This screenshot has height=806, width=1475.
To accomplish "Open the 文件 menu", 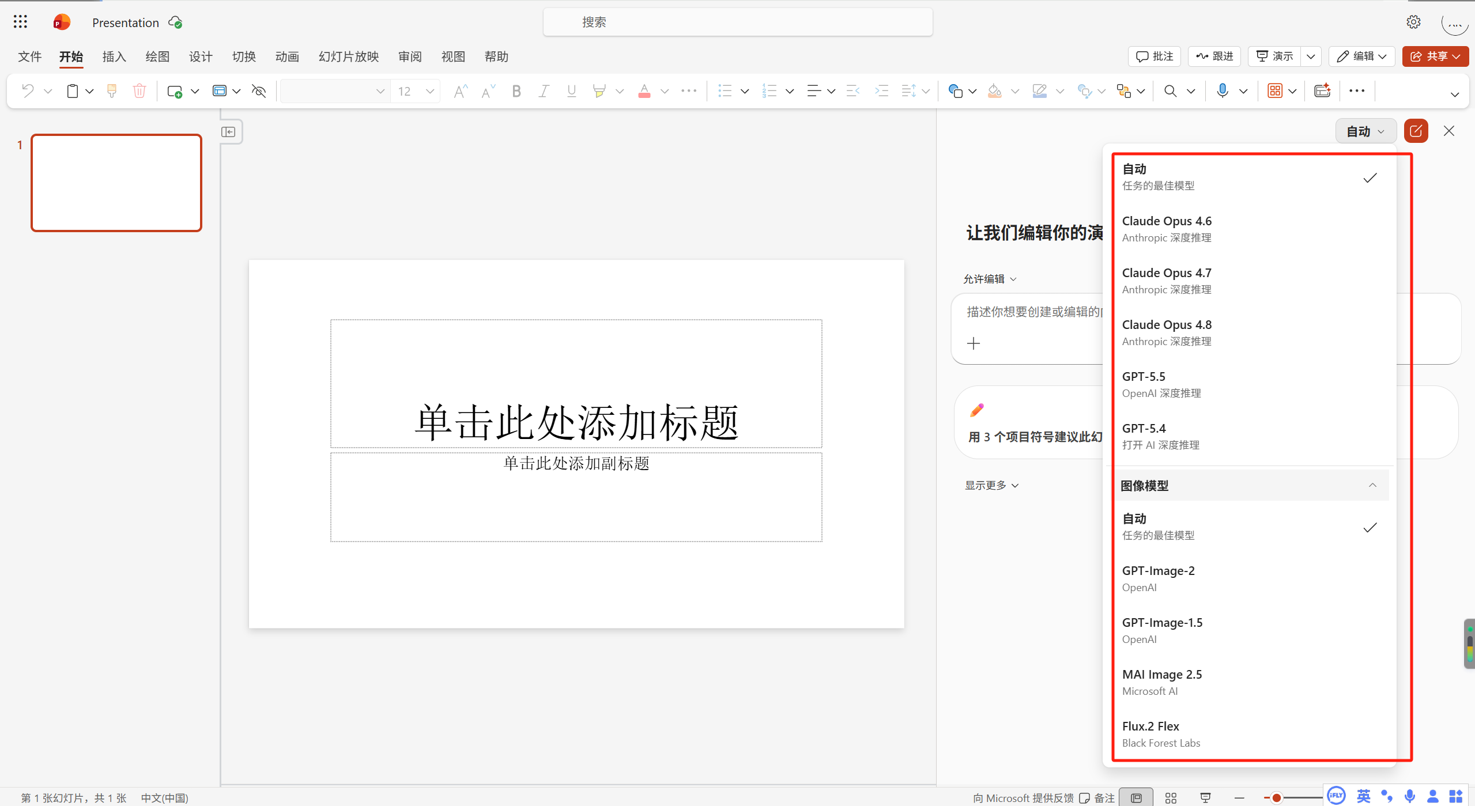I will click(30, 56).
